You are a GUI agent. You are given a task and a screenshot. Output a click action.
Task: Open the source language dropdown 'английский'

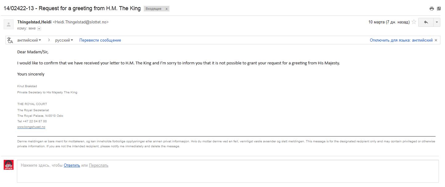pyautogui.click(x=29, y=40)
